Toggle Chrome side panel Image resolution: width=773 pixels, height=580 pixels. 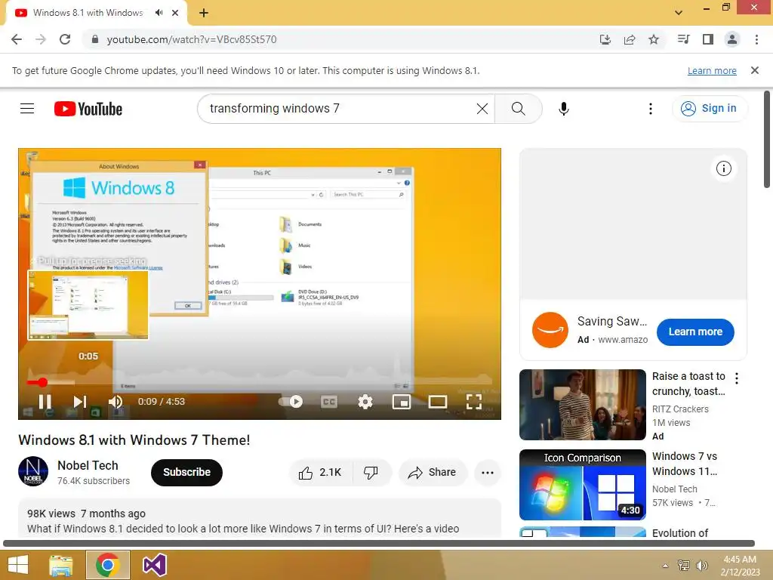coord(708,39)
